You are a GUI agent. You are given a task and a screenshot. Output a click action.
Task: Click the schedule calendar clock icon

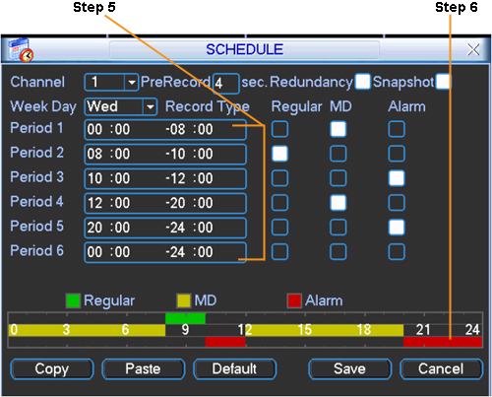point(21,50)
